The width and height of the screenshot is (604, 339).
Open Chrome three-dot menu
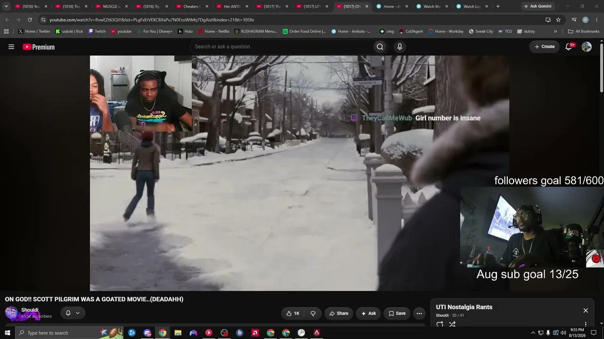[596, 20]
